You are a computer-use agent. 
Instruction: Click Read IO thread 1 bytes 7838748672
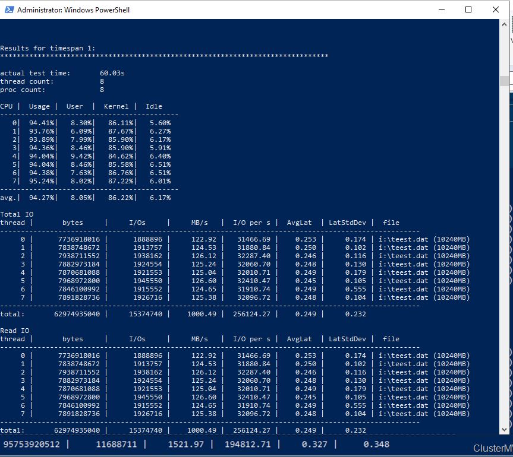pyautogui.click(x=79, y=364)
